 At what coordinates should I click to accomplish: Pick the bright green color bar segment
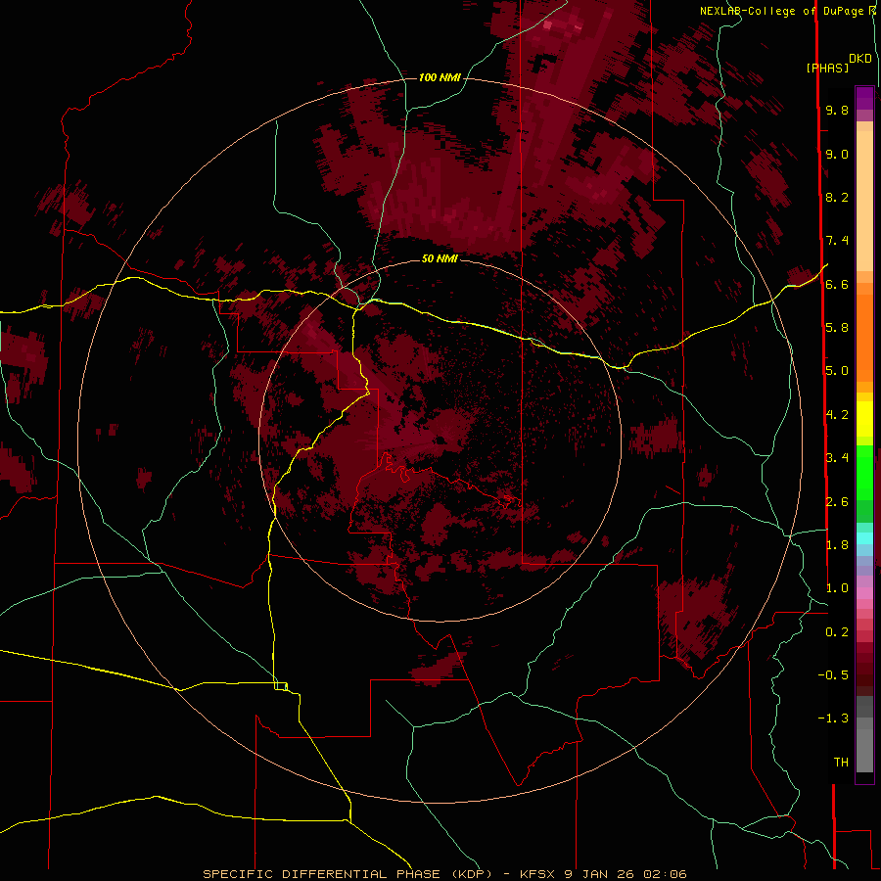tap(864, 472)
